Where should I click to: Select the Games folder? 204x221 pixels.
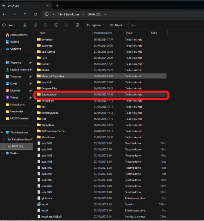[x=101, y=64]
